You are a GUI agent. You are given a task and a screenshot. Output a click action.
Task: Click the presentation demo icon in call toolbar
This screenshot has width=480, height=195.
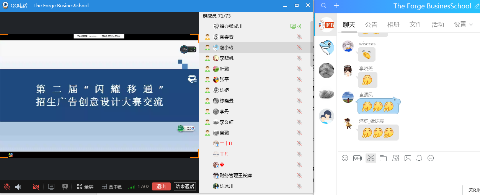65,187
